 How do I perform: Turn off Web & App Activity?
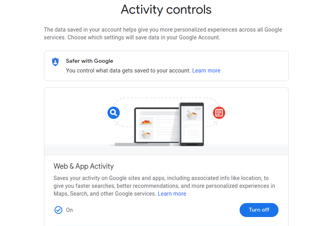259,210
